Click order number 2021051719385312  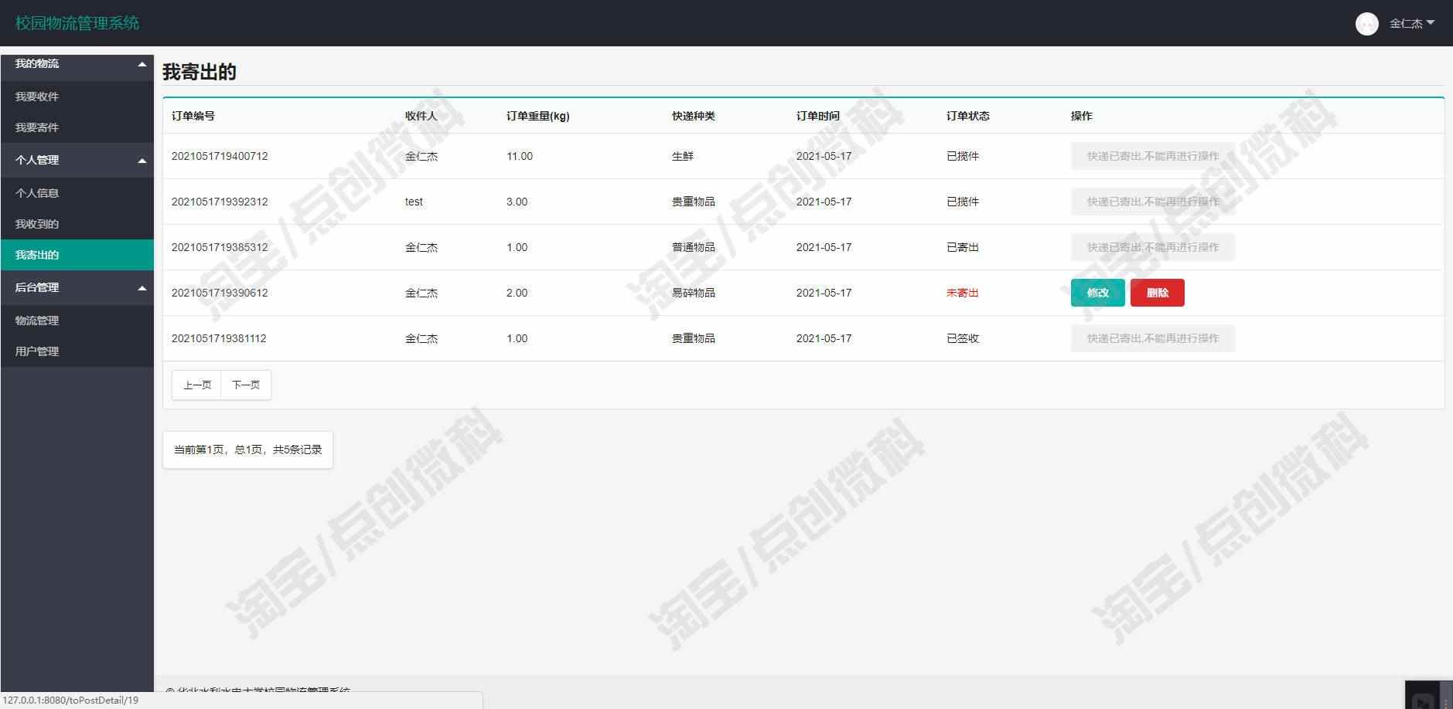pyautogui.click(x=220, y=247)
